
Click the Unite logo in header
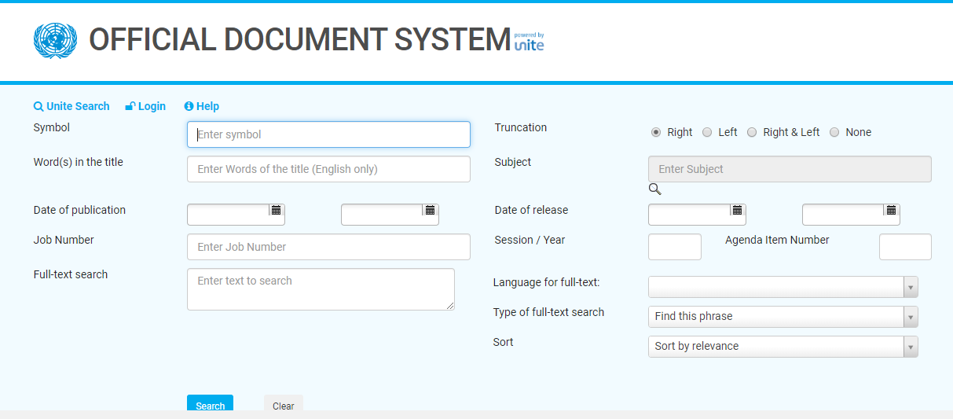(529, 42)
